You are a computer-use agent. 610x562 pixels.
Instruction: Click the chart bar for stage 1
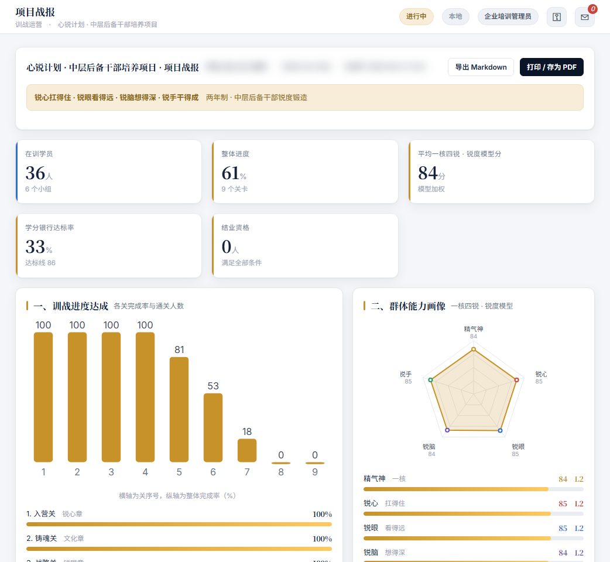pyautogui.click(x=43, y=397)
